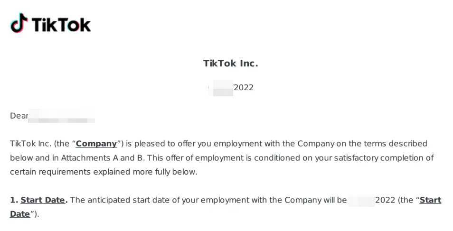Click the word 'Dear' in the salutation

(x=19, y=116)
